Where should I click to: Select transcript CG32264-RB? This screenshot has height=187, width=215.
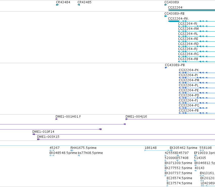(x=188, y=59)
